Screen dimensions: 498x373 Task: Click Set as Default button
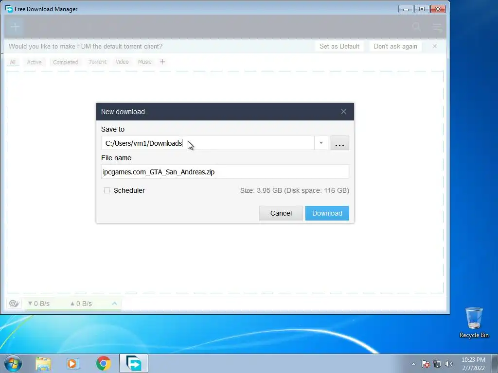tap(339, 46)
